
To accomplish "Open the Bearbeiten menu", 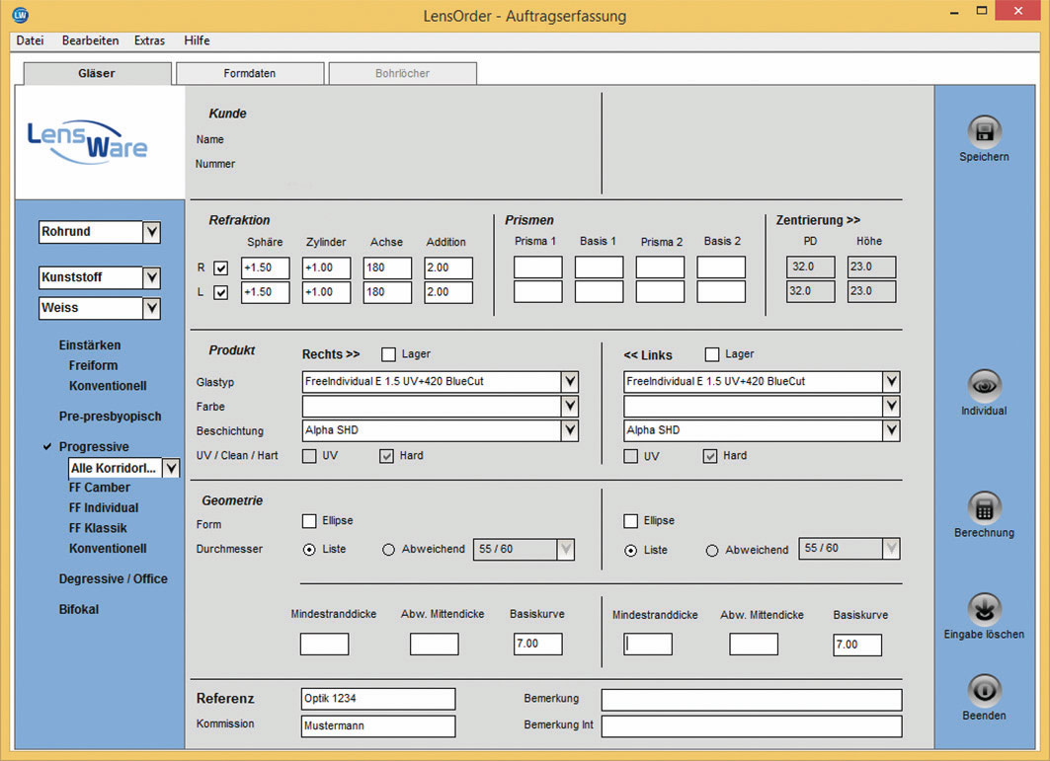I will click(x=91, y=40).
